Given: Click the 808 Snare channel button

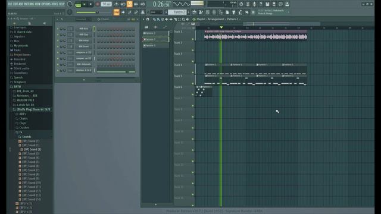Looking at the screenshot, I should point(83,46).
